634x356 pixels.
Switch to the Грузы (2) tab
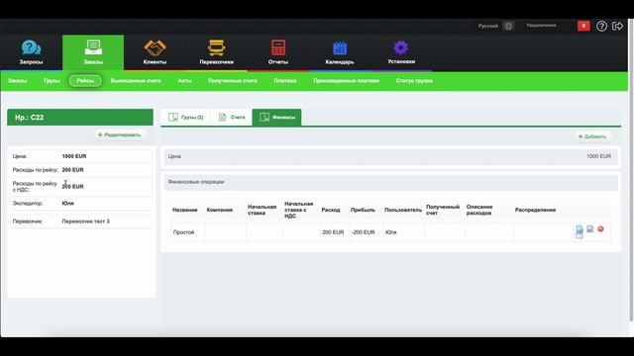(185, 117)
